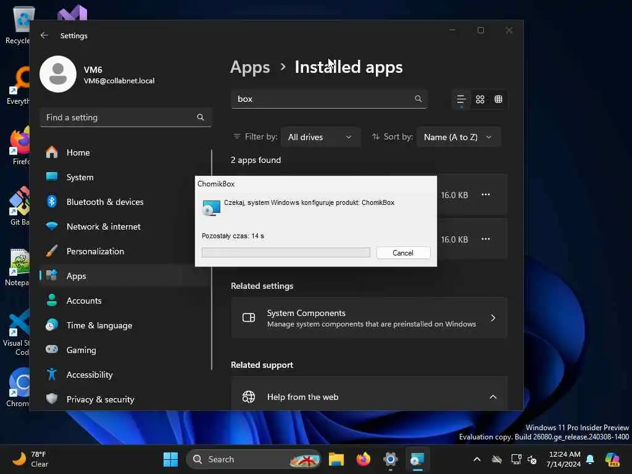Open Privacy & security settings
The height and width of the screenshot is (474, 632).
pos(125,399)
